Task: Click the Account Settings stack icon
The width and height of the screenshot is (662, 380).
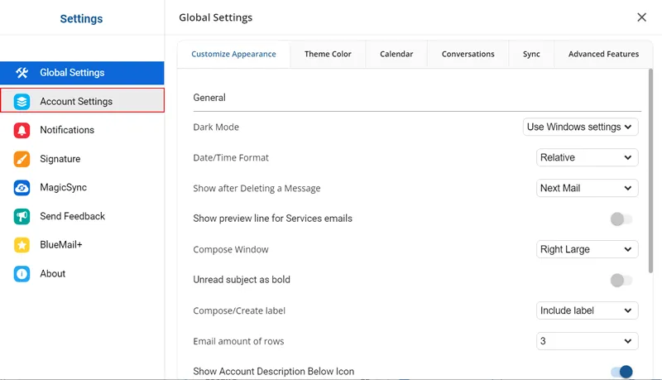Action: click(x=22, y=101)
